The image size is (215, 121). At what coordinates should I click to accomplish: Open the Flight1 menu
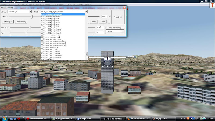tap(80, 5)
